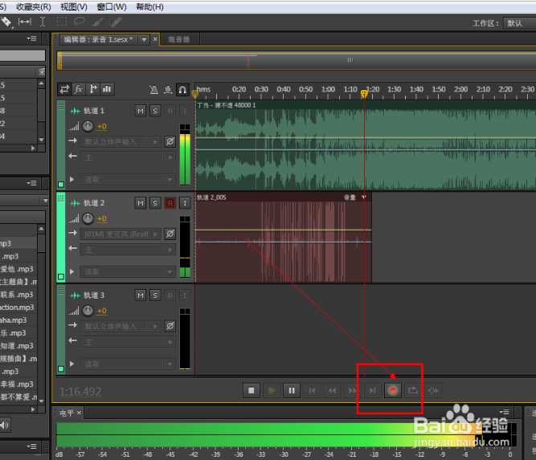Select the Paintbrush Selection tool
This screenshot has width=536, height=460.
pyautogui.click(x=98, y=22)
